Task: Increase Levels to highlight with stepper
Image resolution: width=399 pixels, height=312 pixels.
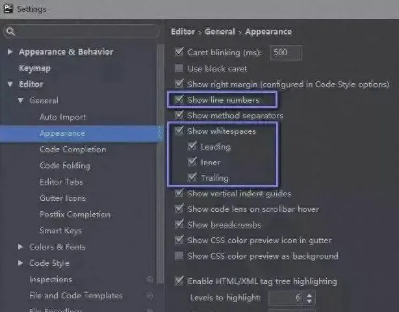Action: [309, 294]
